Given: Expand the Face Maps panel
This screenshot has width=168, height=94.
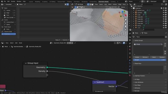Looking at the screenshot, I should tap(134, 85).
